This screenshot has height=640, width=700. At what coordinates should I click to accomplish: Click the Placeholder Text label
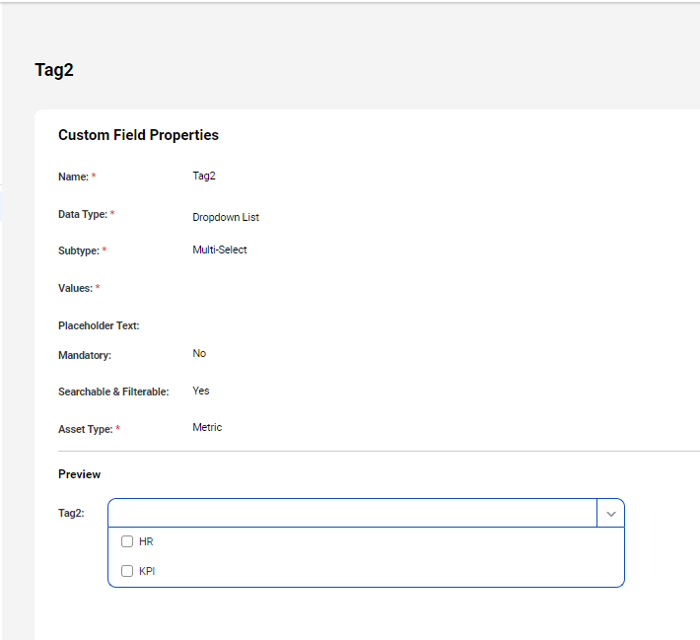click(99, 325)
